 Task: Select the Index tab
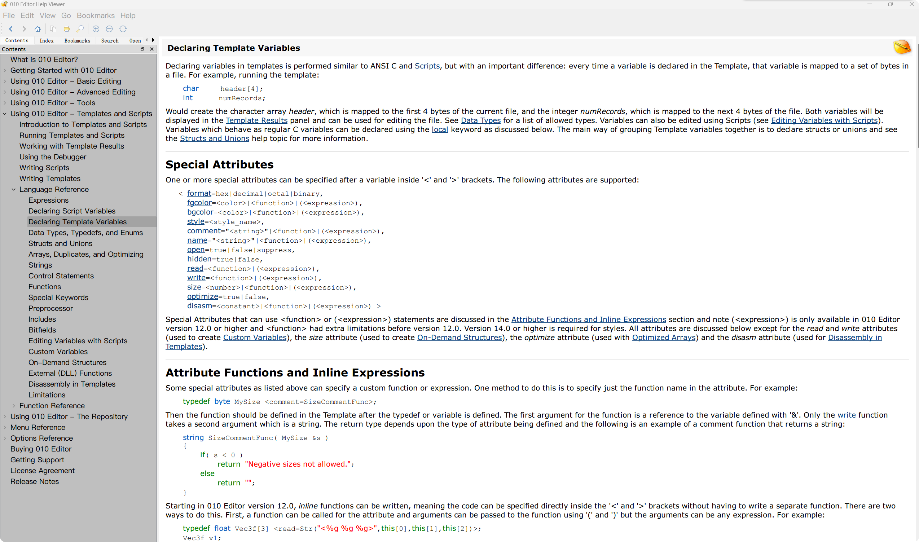[47, 40]
